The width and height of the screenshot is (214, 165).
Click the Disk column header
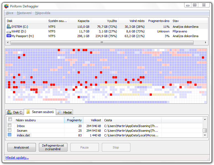[x=26, y=21]
